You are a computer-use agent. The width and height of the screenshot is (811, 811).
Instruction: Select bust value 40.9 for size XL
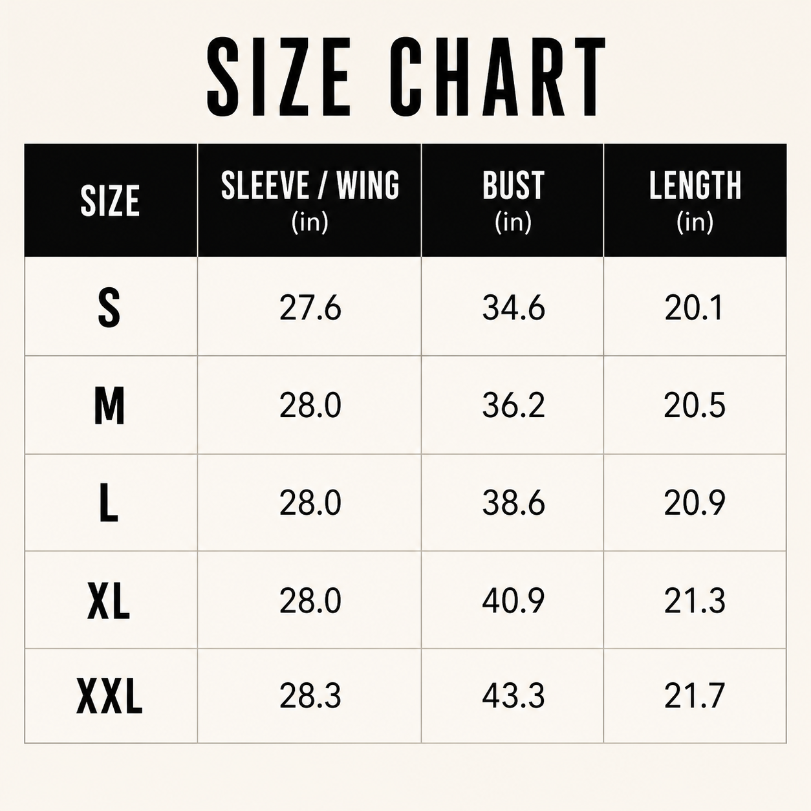click(514, 601)
